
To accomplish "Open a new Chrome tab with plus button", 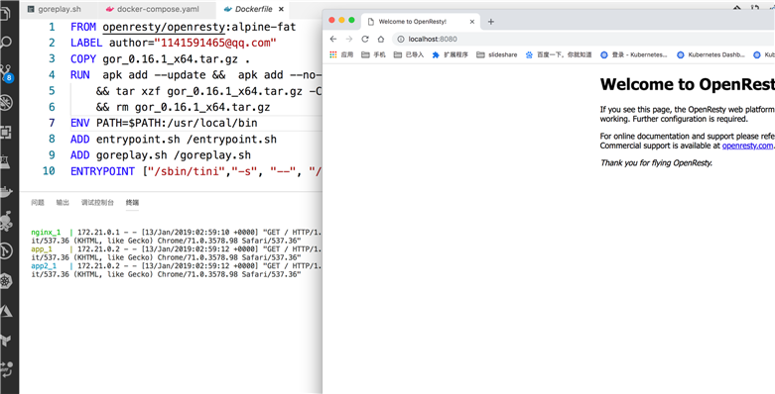I will coord(491,22).
